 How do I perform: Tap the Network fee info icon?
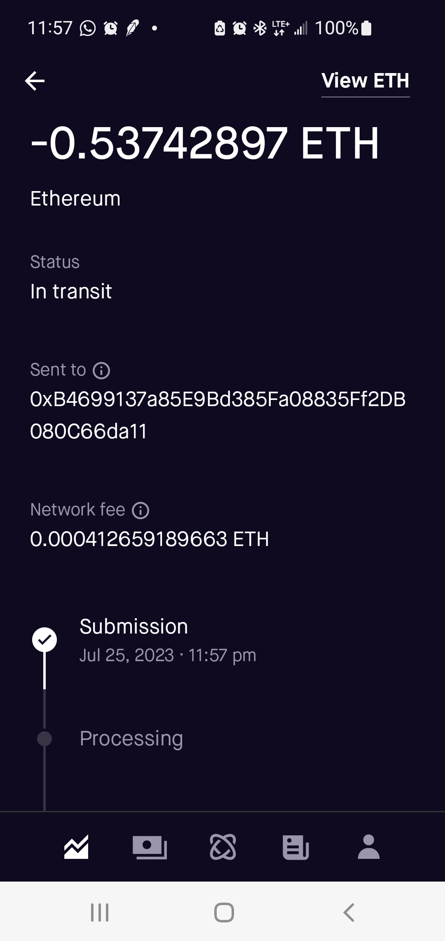(x=141, y=510)
